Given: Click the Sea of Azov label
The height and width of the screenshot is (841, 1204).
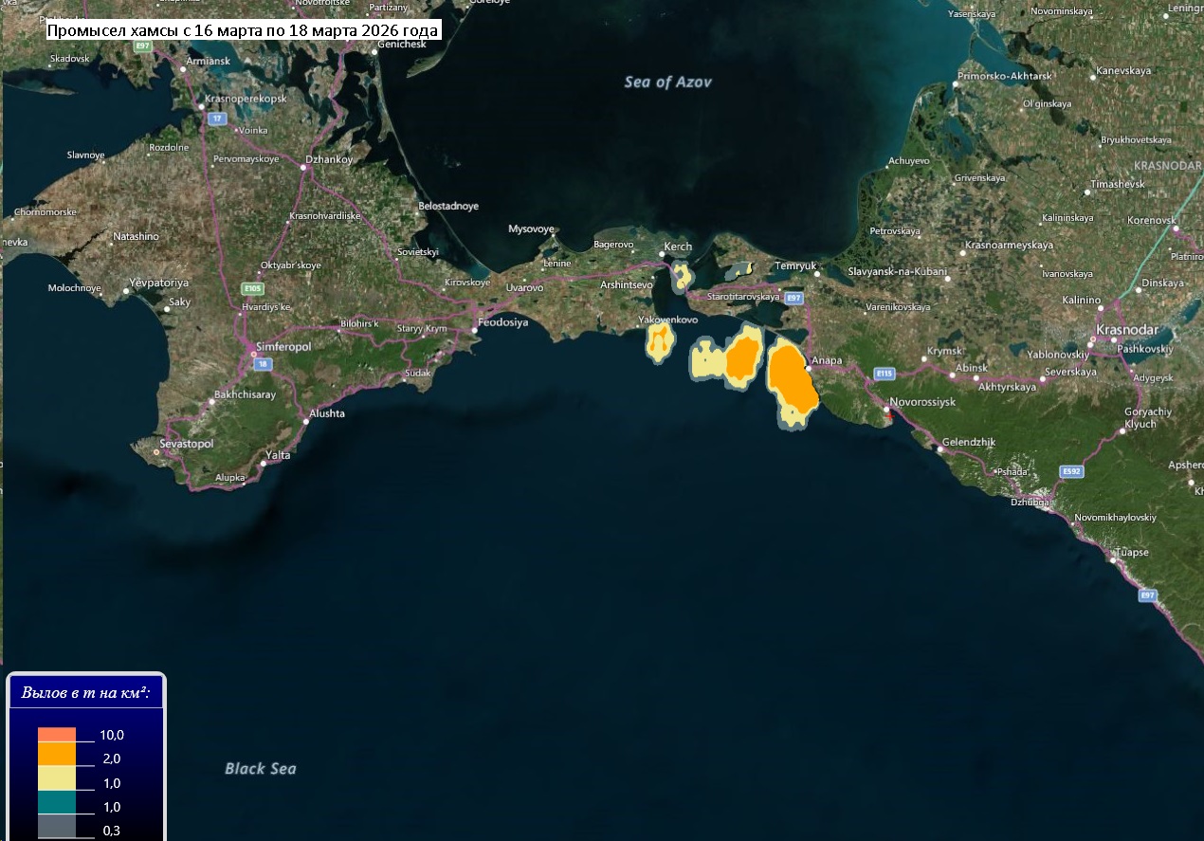Looking at the screenshot, I should click(667, 82).
